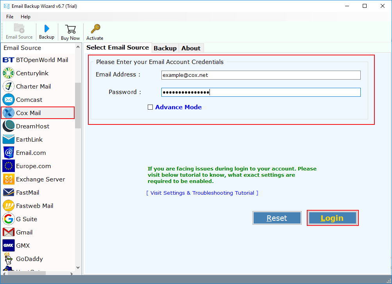Image resolution: width=392 pixels, height=284 pixels.
Task: Open the File menu
Action: pyautogui.click(x=9, y=17)
